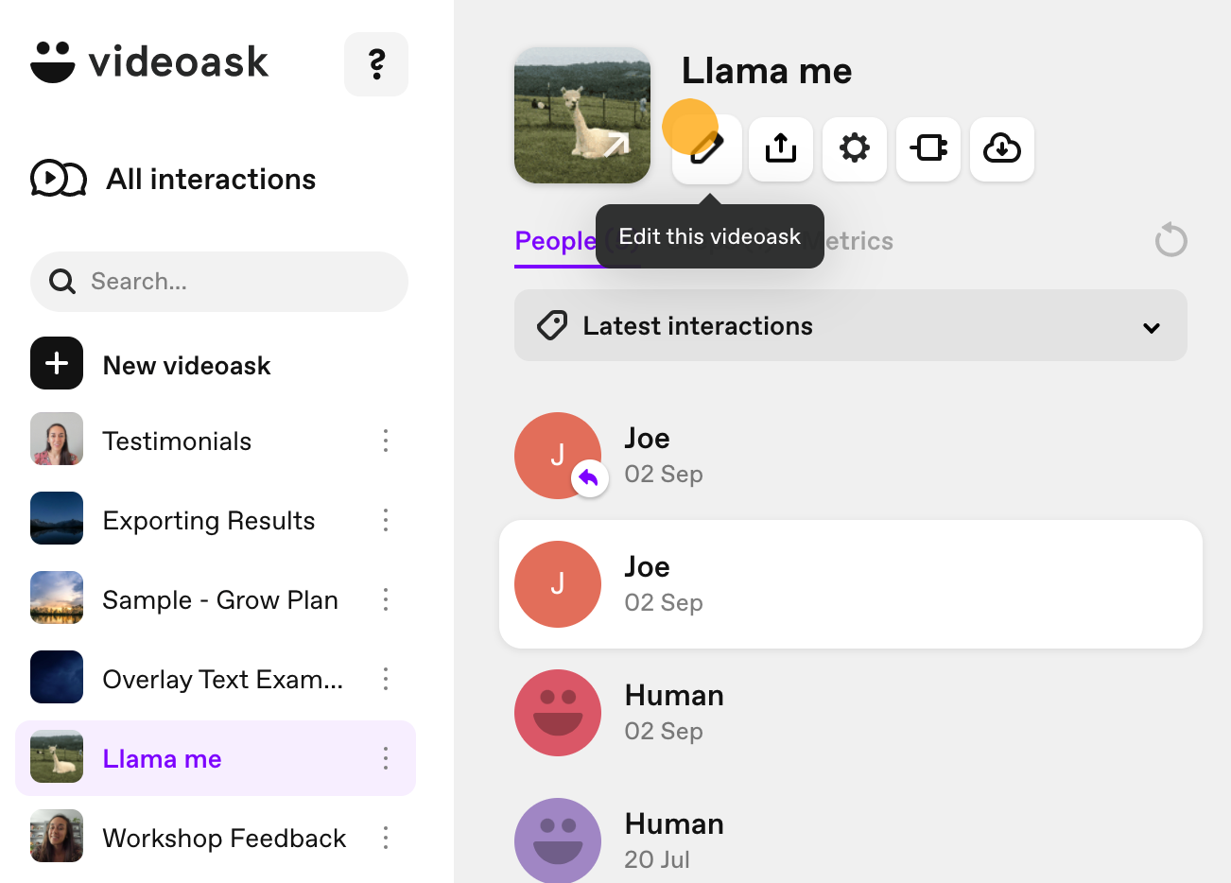Click the Search input field
Viewport: 1231px width, 883px height.
click(x=219, y=282)
